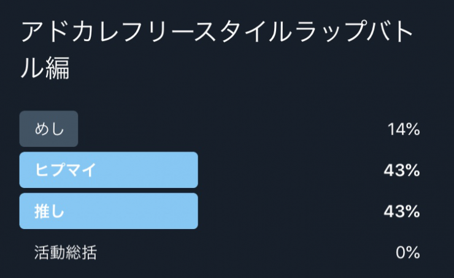The image size is (454, 278).
Task: Click the 43% result beside ヒプマイ
Action: pyautogui.click(x=402, y=170)
